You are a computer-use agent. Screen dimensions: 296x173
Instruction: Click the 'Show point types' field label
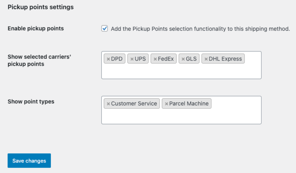coord(31,101)
